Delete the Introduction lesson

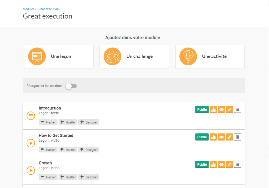point(237,110)
